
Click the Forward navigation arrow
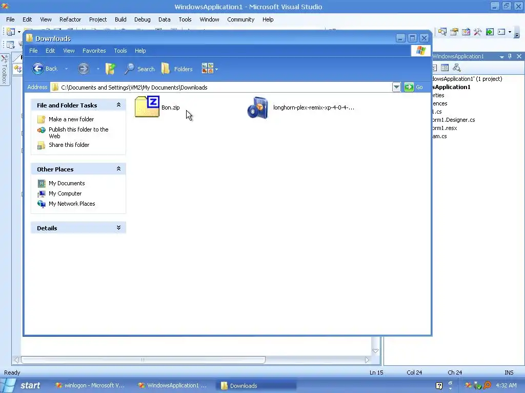click(84, 69)
